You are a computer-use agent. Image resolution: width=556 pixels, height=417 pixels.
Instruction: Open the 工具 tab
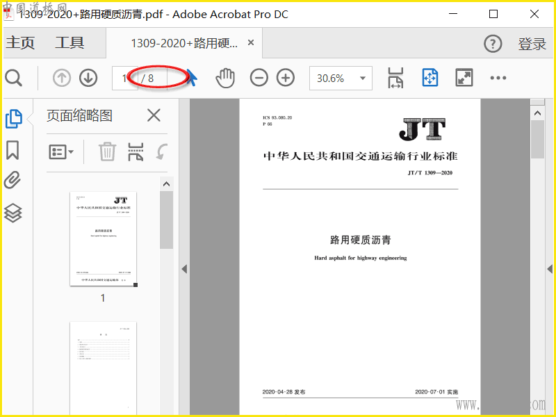69,43
